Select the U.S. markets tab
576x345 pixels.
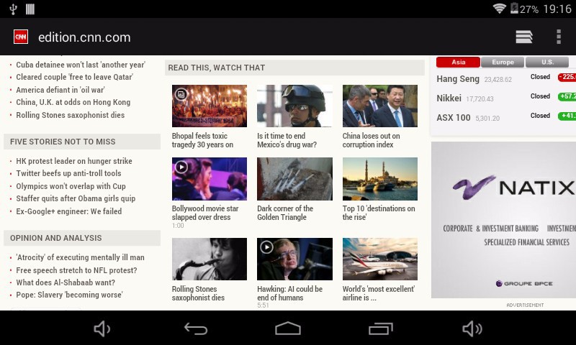point(546,63)
